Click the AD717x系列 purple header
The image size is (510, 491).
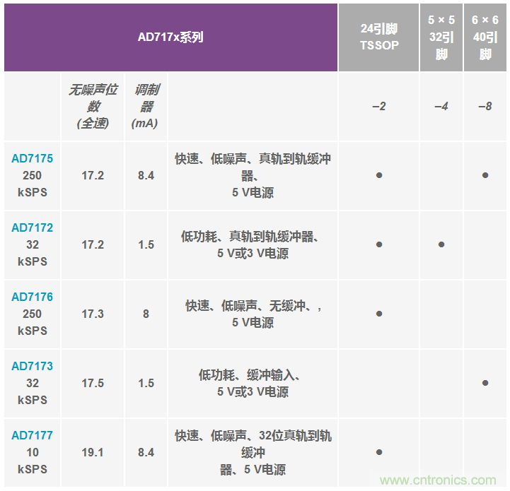170,37
